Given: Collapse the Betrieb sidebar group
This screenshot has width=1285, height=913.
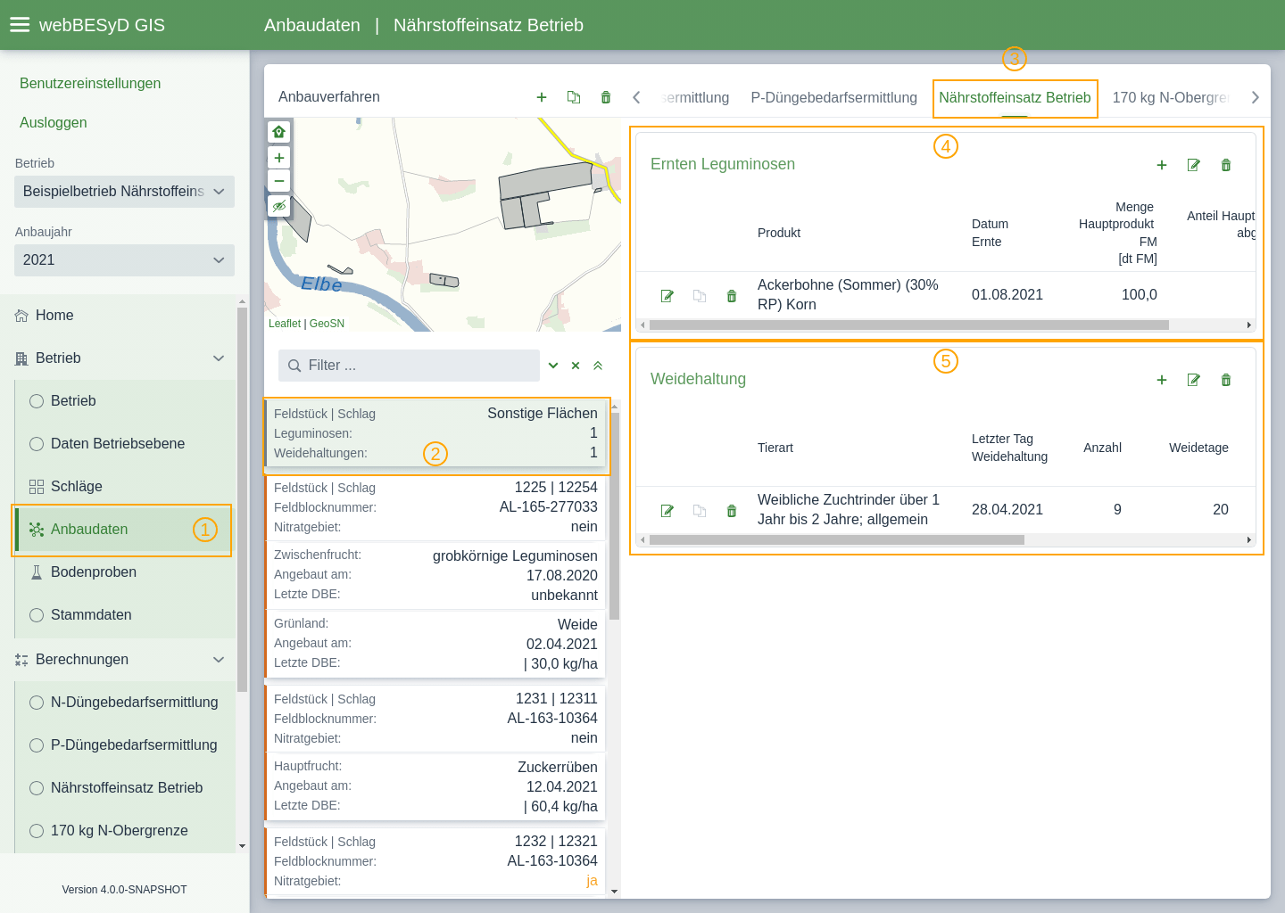Looking at the screenshot, I should click(219, 358).
